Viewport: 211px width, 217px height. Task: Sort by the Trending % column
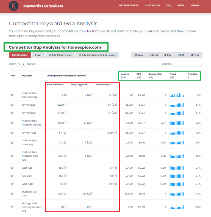192,76
